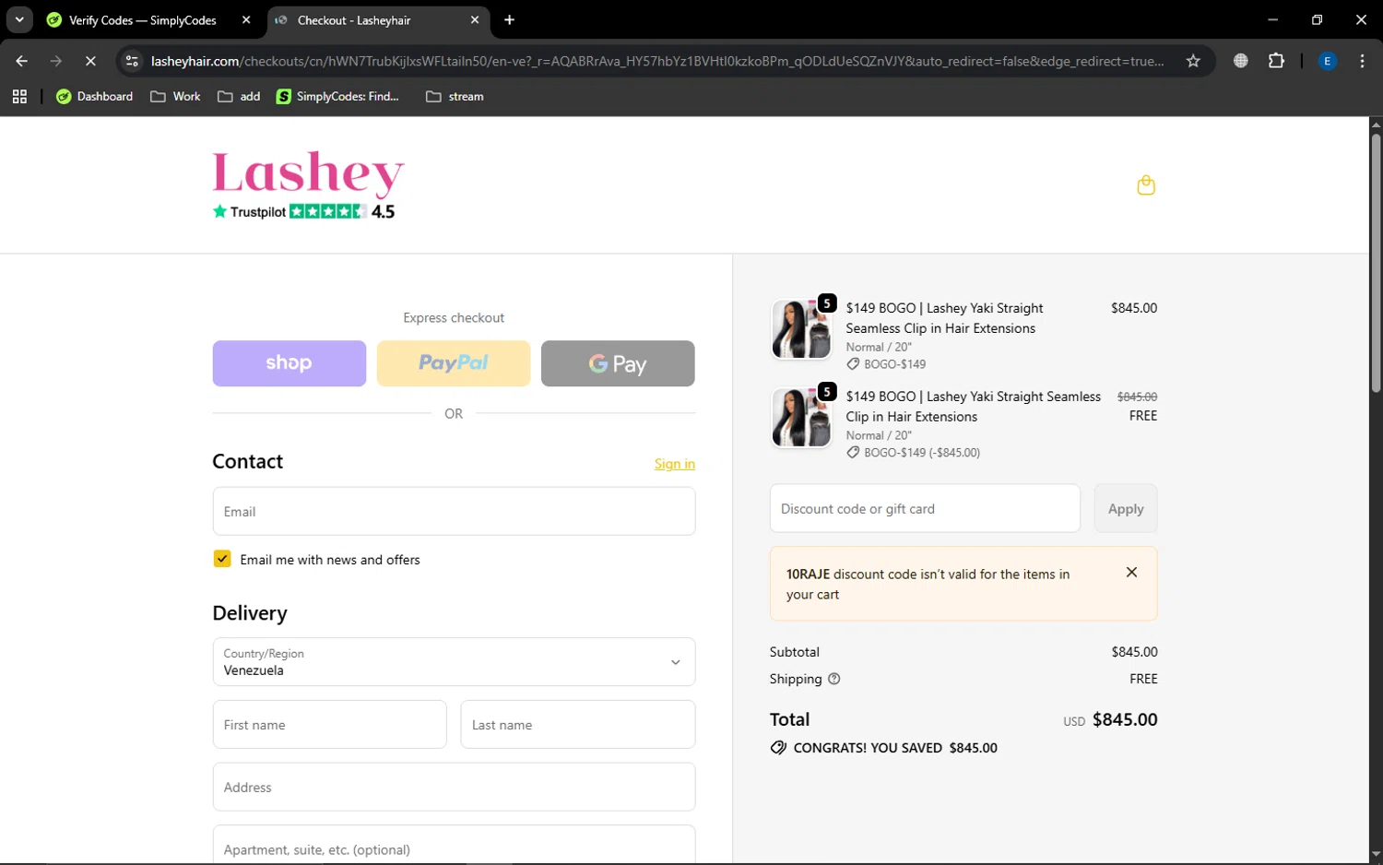The image size is (1383, 865).
Task: Open the stream bookmarks folder
Action: pos(455,96)
